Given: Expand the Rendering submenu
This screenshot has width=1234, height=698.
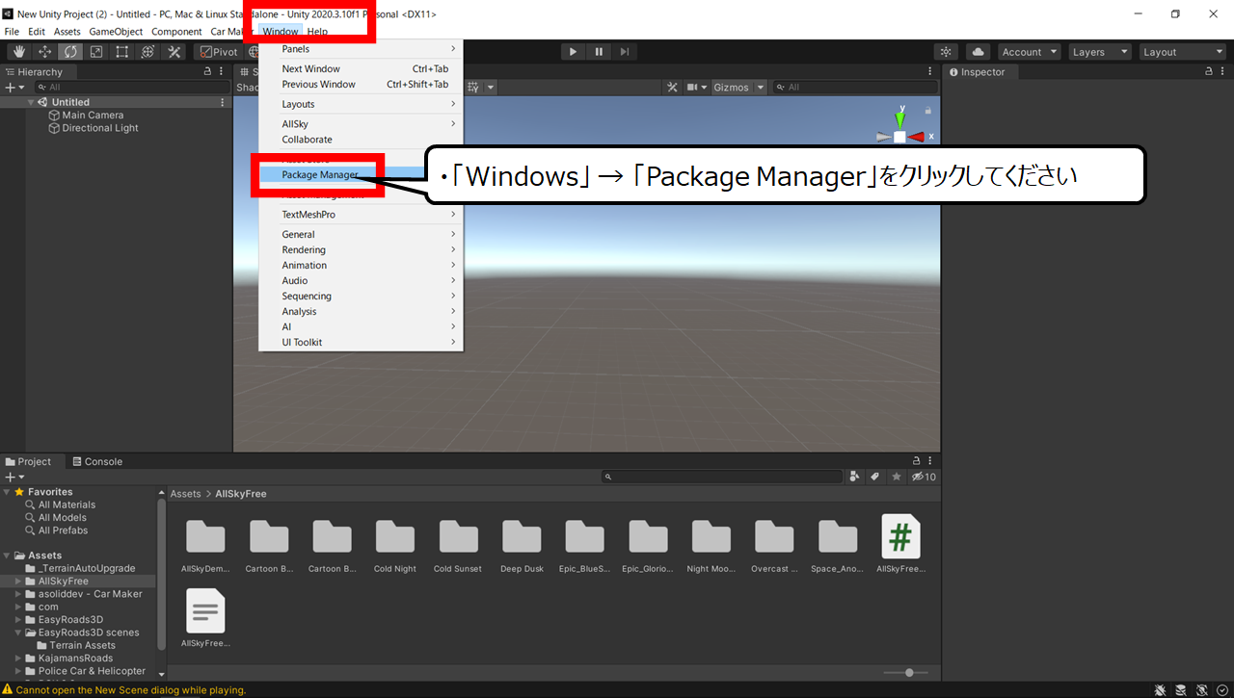Looking at the screenshot, I should click(x=361, y=250).
